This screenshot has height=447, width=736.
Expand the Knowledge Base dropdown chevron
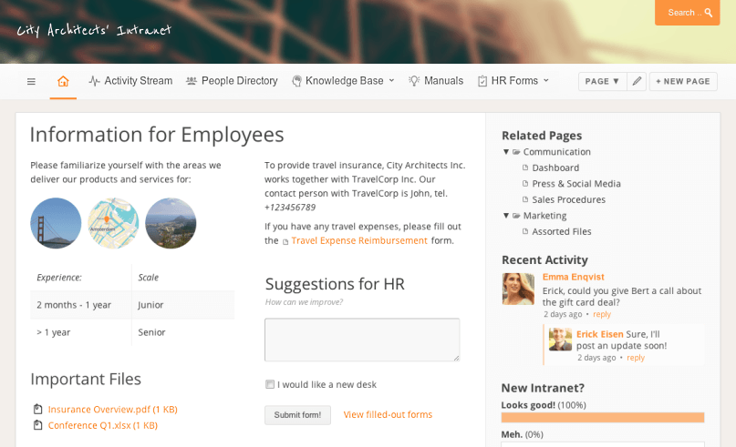[391, 81]
